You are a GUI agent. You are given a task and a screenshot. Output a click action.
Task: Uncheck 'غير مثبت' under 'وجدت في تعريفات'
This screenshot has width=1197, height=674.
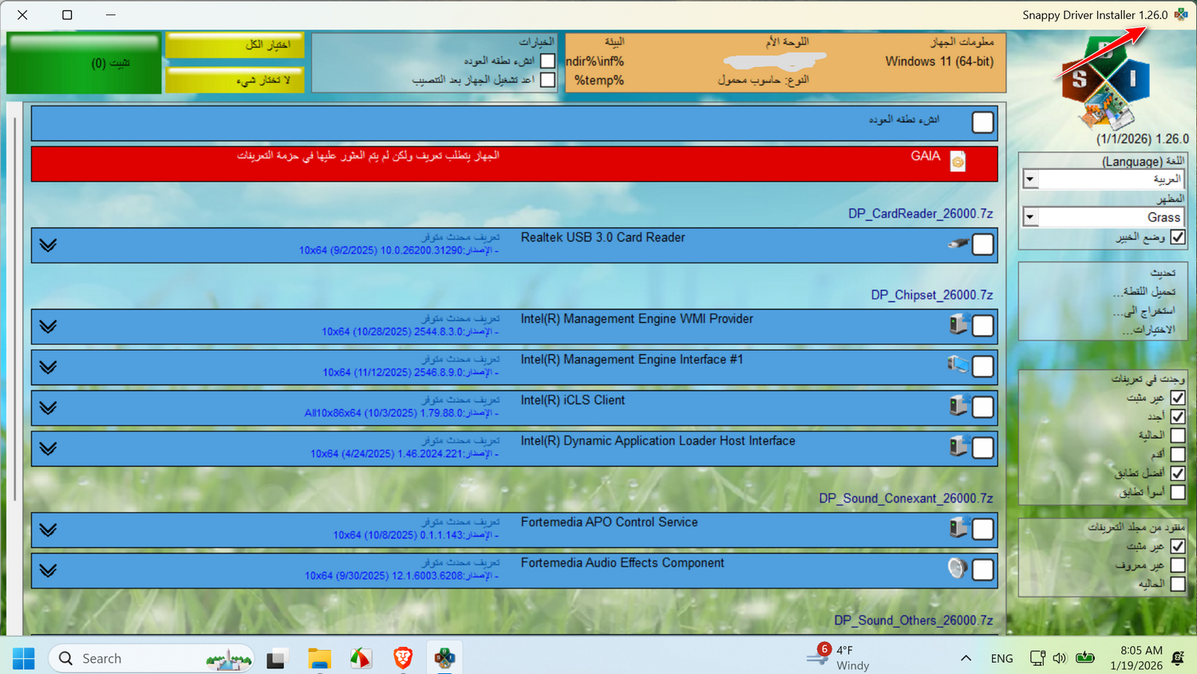1178,397
